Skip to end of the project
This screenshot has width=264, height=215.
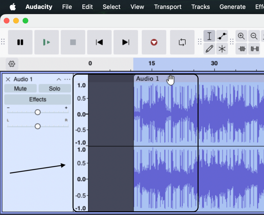click(x=126, y=42)
